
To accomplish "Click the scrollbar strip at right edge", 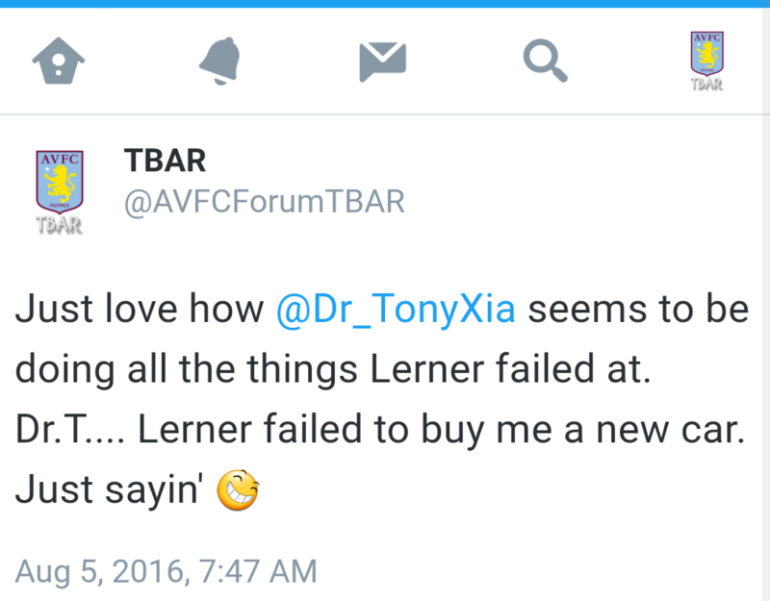I will [766, 304].
